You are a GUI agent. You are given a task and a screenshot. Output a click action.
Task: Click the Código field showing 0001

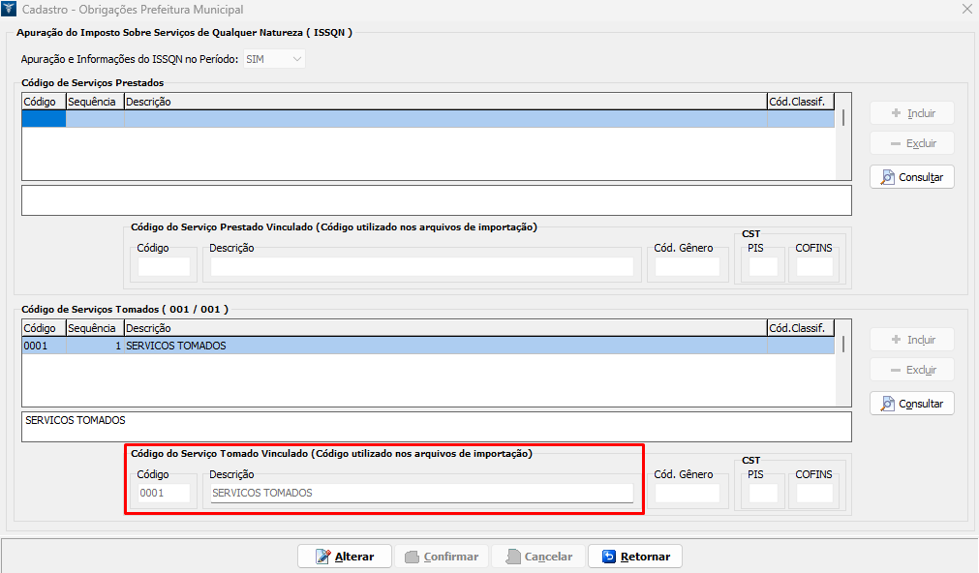pyautogui.click(x=164, y=493)
